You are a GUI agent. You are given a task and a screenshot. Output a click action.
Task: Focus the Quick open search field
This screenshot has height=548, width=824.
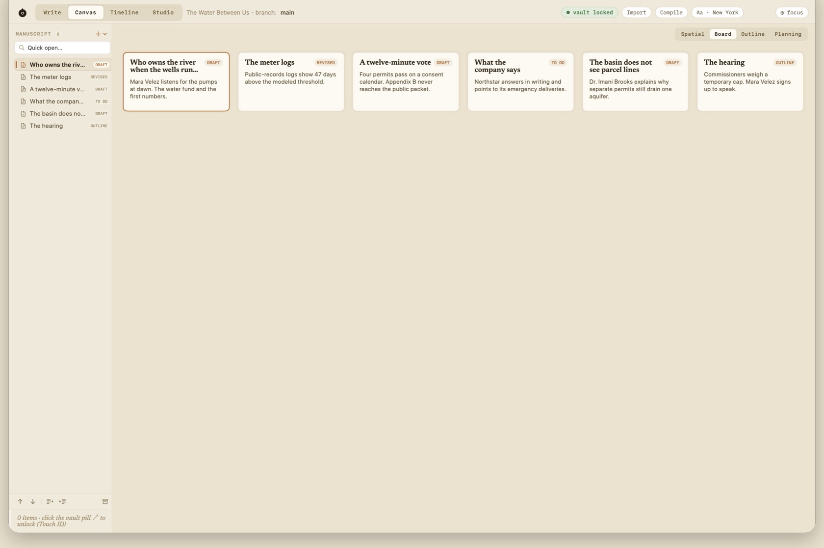[63, 48]
